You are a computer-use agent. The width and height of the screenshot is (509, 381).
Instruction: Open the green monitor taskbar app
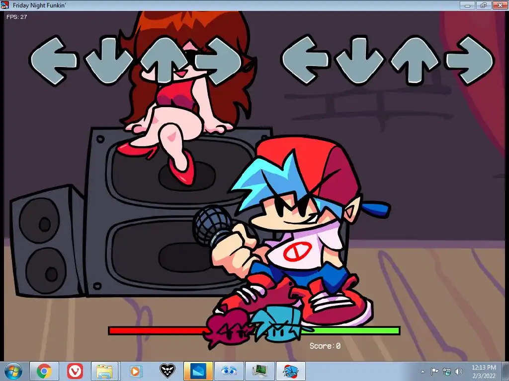click(x=259, y=371)
